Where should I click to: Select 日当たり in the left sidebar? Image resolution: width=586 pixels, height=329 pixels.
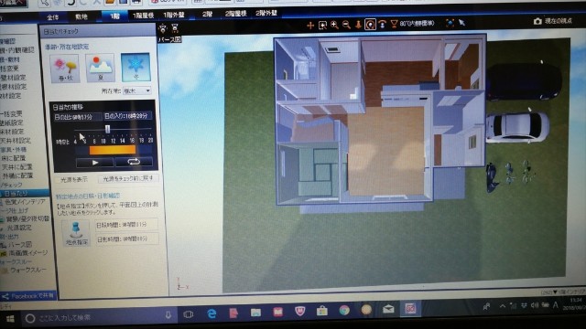25,193
